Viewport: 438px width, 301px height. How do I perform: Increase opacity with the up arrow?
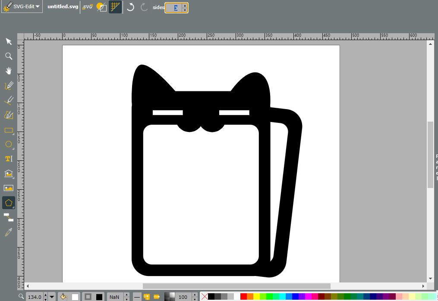point(195,295)
